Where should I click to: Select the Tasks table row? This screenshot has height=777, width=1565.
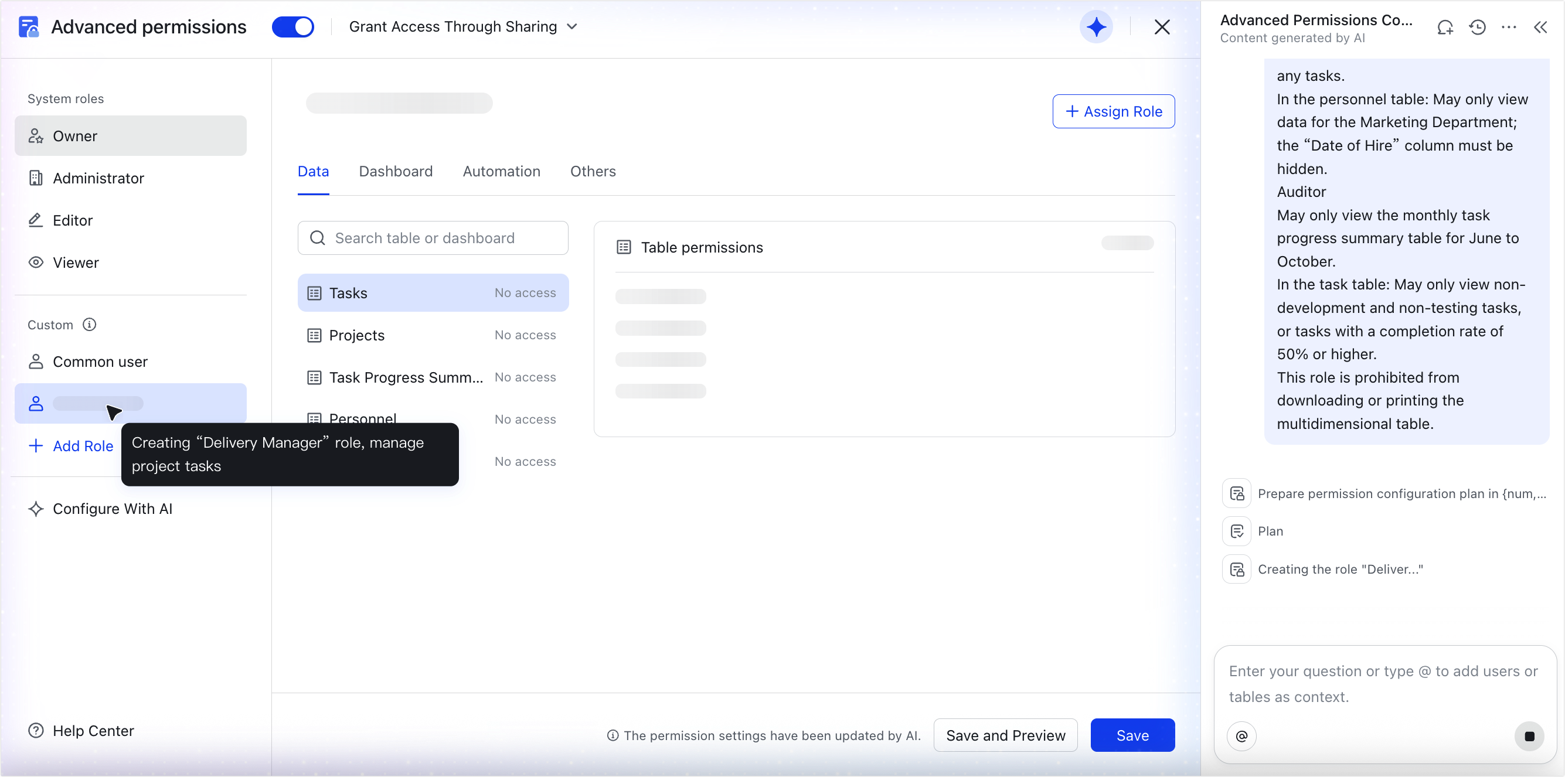pyautogui.click(x=433, y=293)
